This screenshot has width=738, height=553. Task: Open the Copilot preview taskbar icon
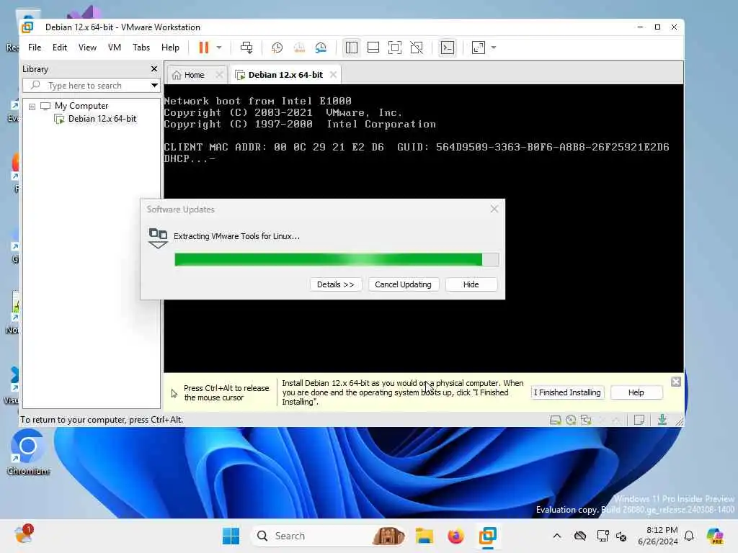[715, 536]
